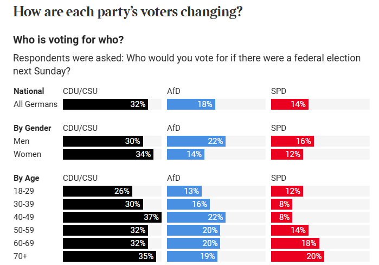Click the 70+ CDU/CSU 35% bar

110,256
